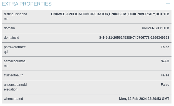Click the passwordnotreqd property label
Image resolution: width=174 pixels, height=106 pixels.
[15, 49]
